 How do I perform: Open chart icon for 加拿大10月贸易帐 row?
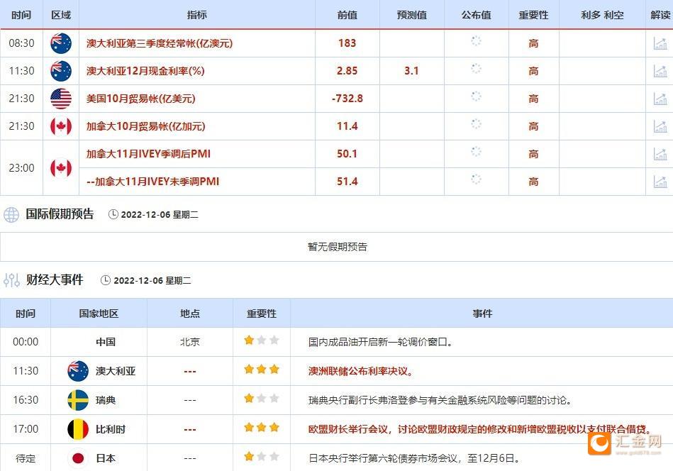[x=660, y=126]
